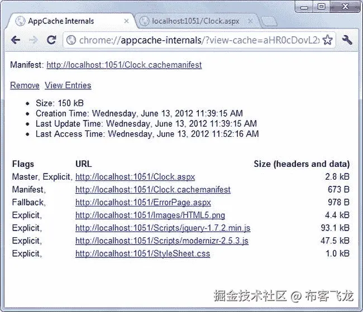
Task: Focus the chrome://appcache-internals address bar
Action: pyautogui.click(x=199, y=40)
